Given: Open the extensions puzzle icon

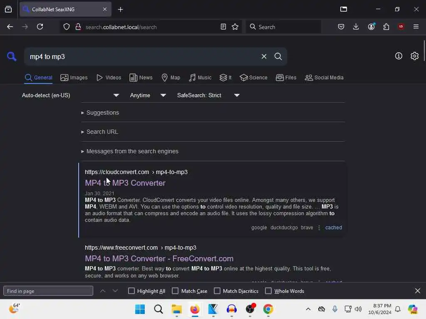Looking at the screenshot, I should (x=386, y=27).
